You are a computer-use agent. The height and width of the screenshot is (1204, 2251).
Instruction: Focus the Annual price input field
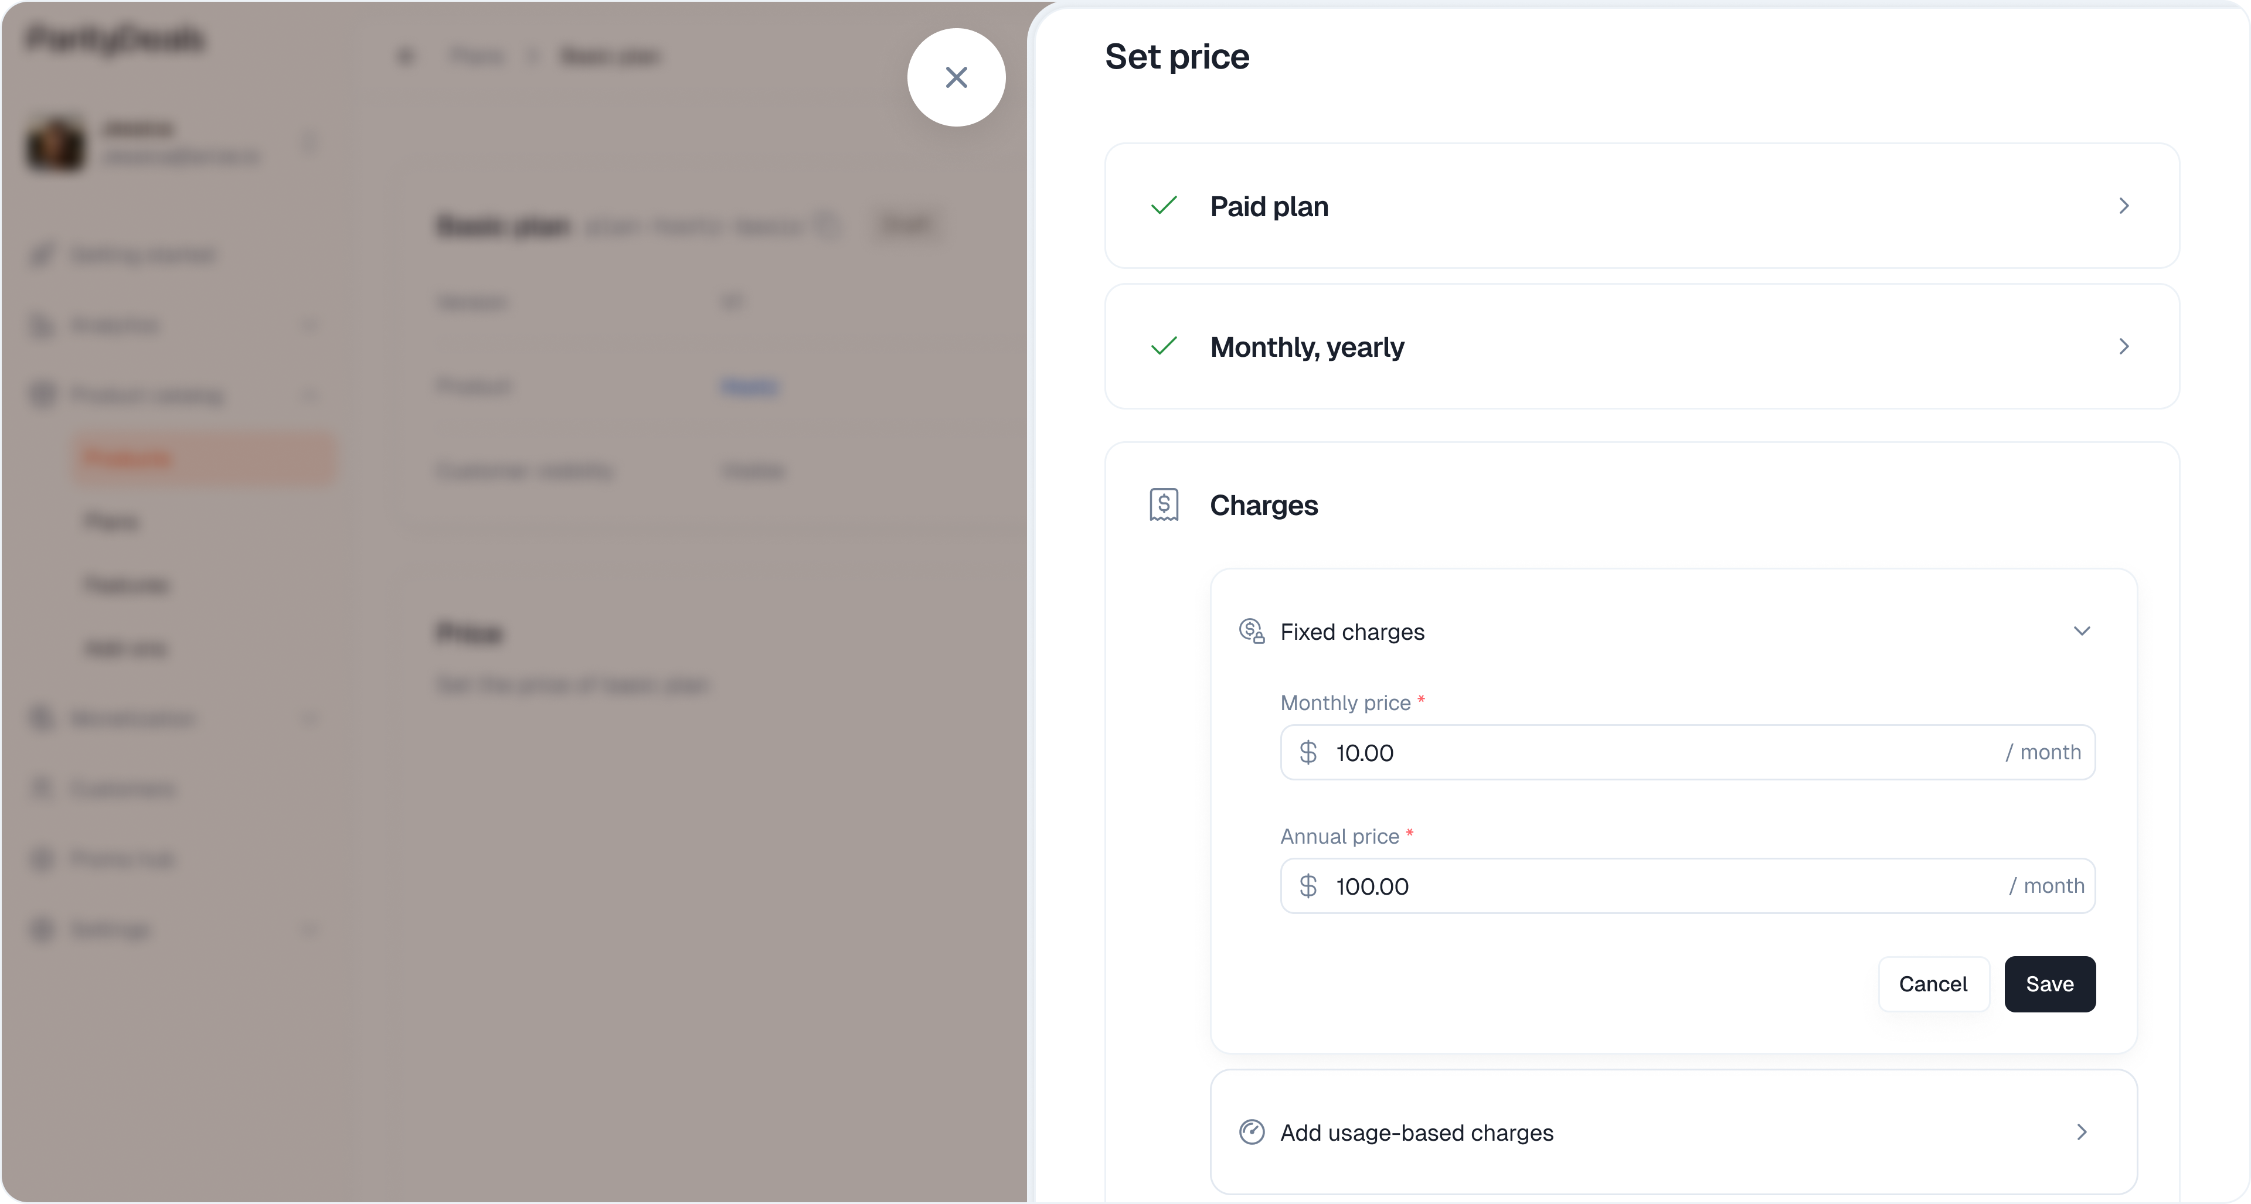(x=1660, y=885)
